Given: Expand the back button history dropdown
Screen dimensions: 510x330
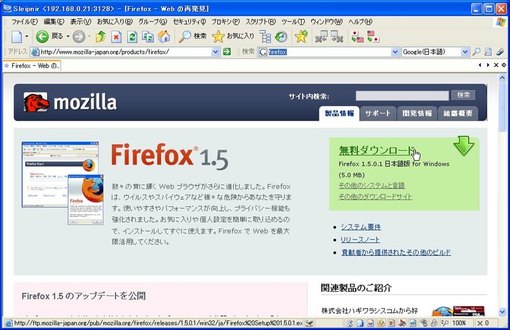Looking at the screenshot, I should (68, 36).
